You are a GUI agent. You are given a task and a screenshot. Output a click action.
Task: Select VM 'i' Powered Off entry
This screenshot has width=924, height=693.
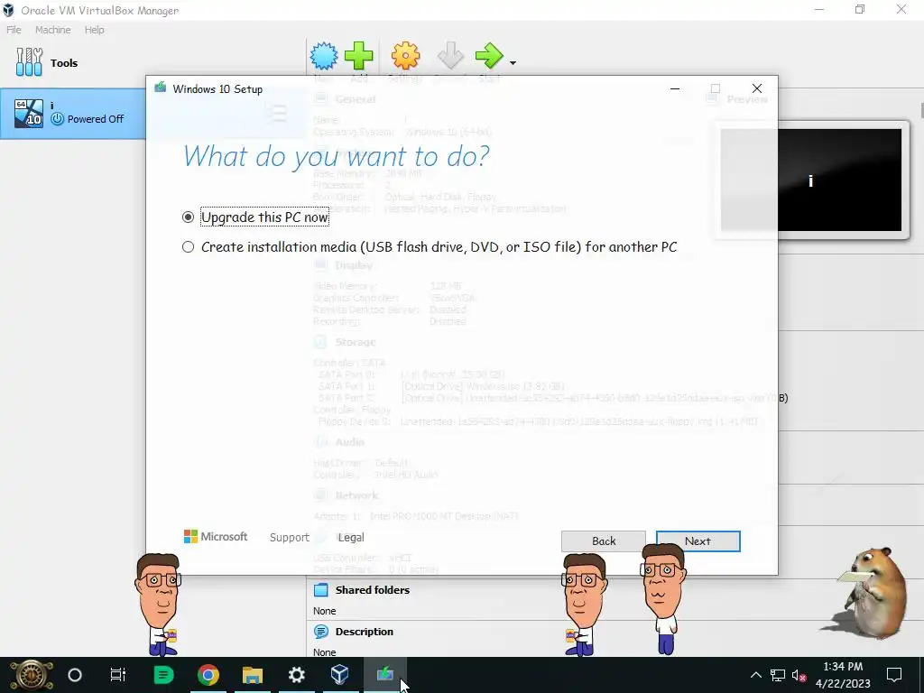coord(73,113)
